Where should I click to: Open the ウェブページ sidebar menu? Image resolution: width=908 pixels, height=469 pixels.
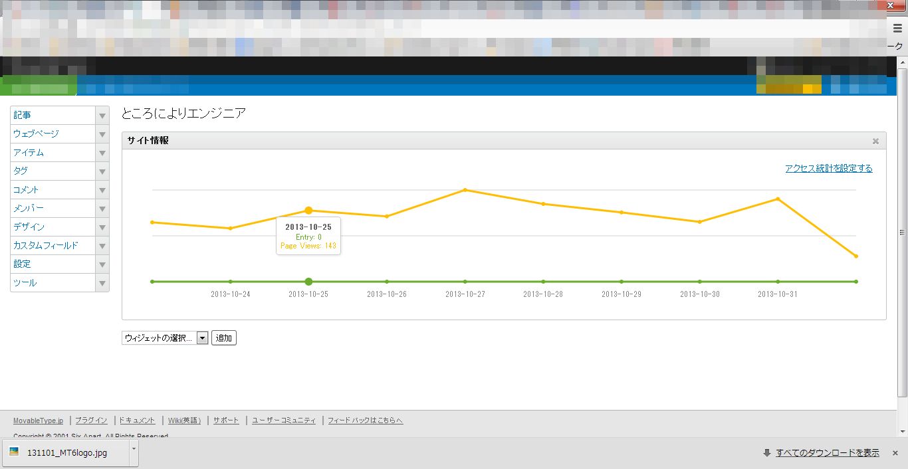click(53, 134)
